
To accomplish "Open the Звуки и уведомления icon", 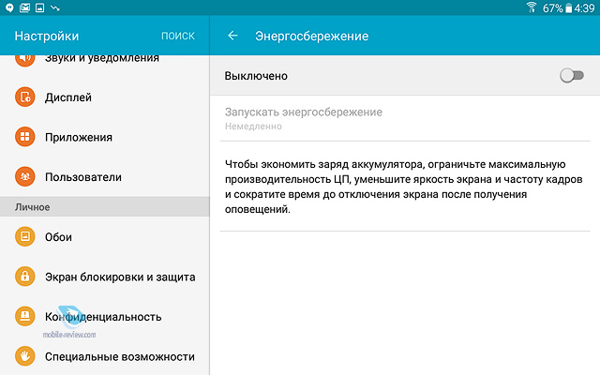I will pyautogui.click(x=24, y=58).
